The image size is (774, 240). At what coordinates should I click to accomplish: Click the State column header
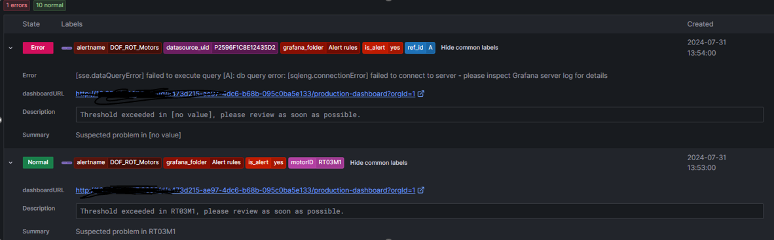(31, 24)
